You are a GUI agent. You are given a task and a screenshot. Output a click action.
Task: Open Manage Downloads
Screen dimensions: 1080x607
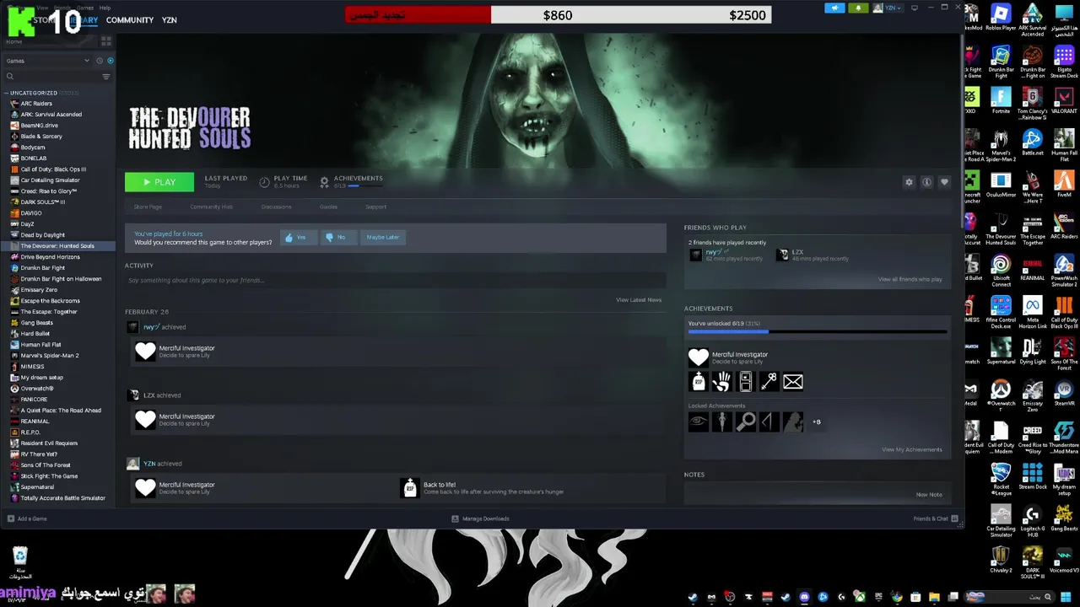coord(480,518)
